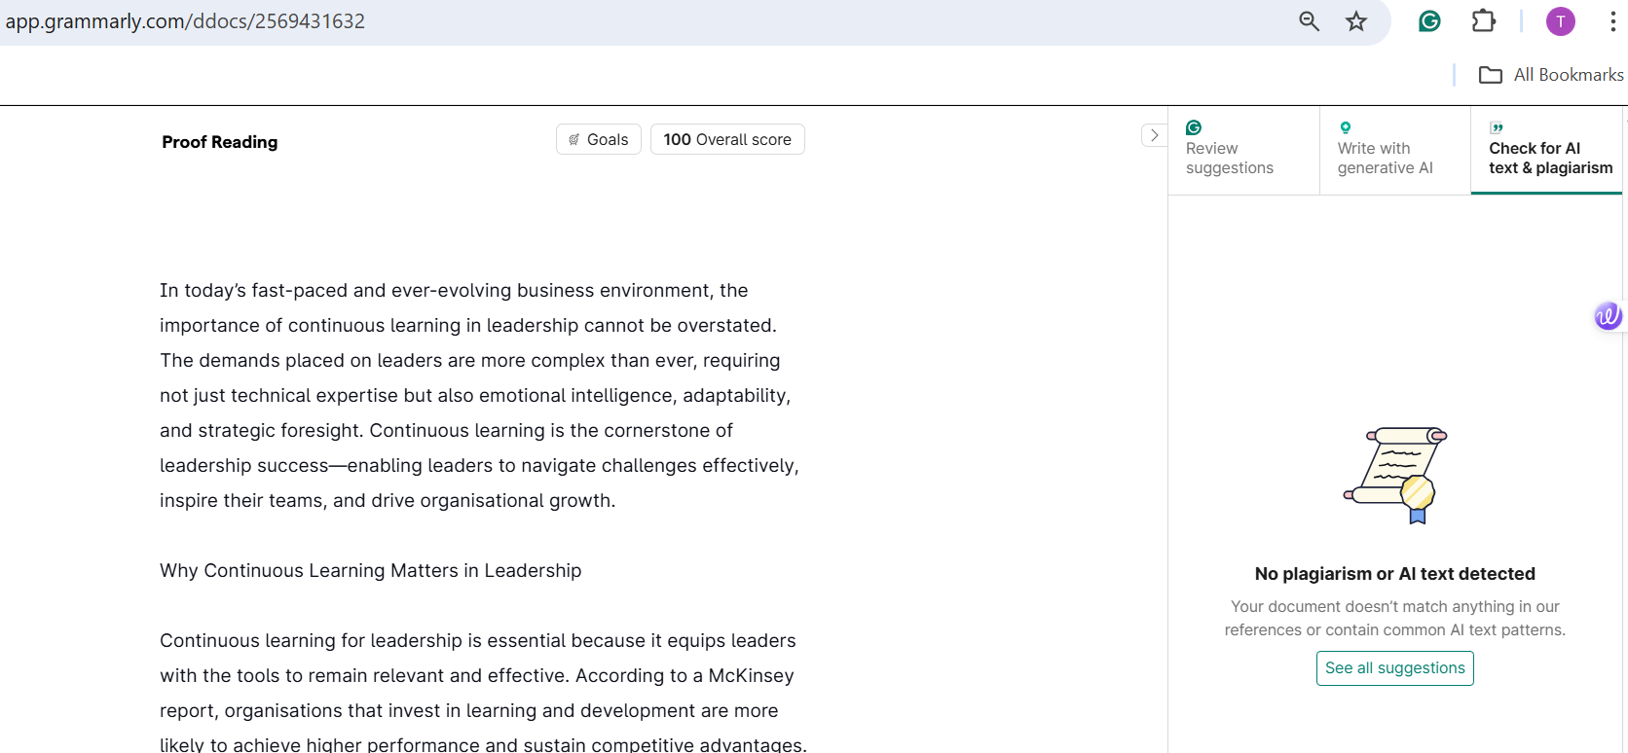Open the Chrome three-dot menu
The height and width of the screenshot is (753, 1628).
(1612, 21)
